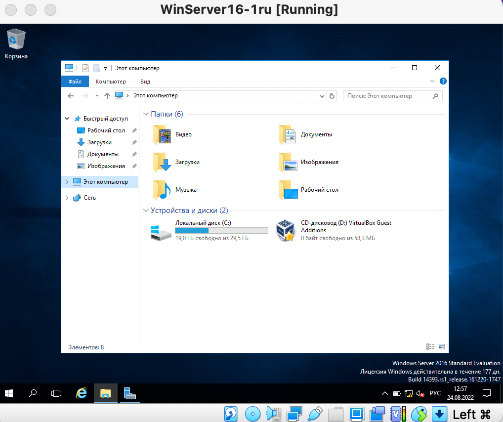Open taskbar search
Screen dimensions: 503x422
[x=33, y=393]
